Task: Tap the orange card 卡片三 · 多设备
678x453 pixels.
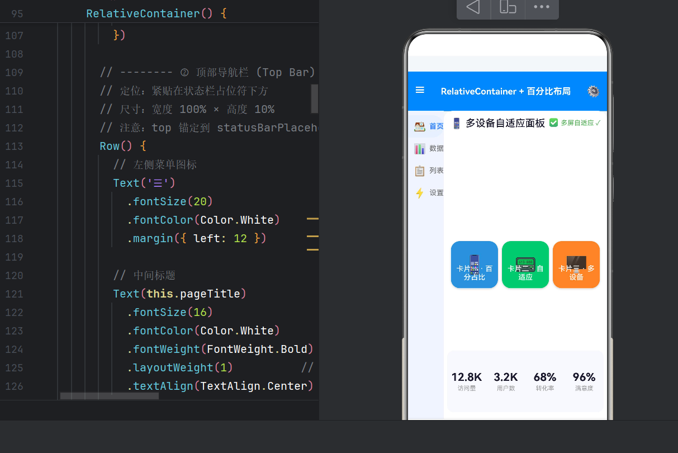Action: [x=576, y=265]
